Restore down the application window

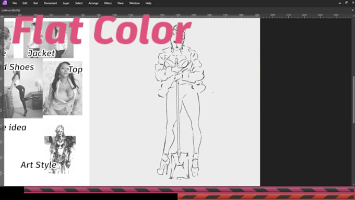(x=347, y=3)
